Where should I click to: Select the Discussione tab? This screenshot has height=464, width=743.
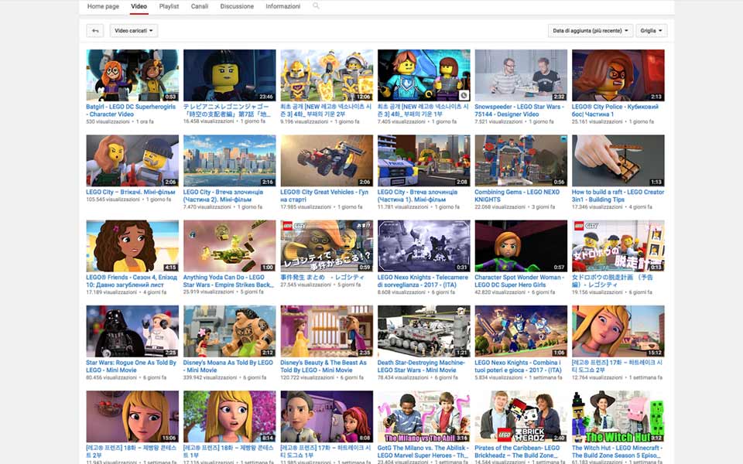click(237, 6)
